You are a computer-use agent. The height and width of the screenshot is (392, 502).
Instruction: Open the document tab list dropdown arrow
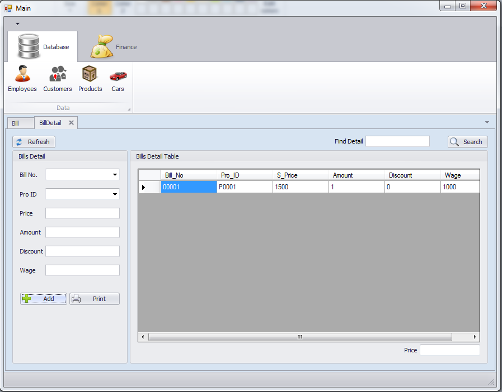(487, 122)
